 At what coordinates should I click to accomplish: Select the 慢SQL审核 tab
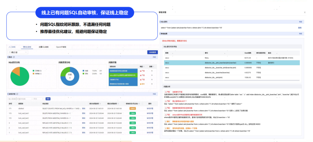click(27, 47)
